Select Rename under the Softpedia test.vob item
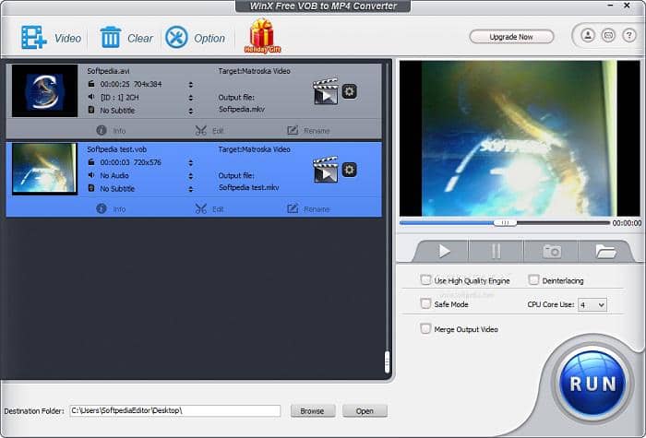 [x=307, y=209]
